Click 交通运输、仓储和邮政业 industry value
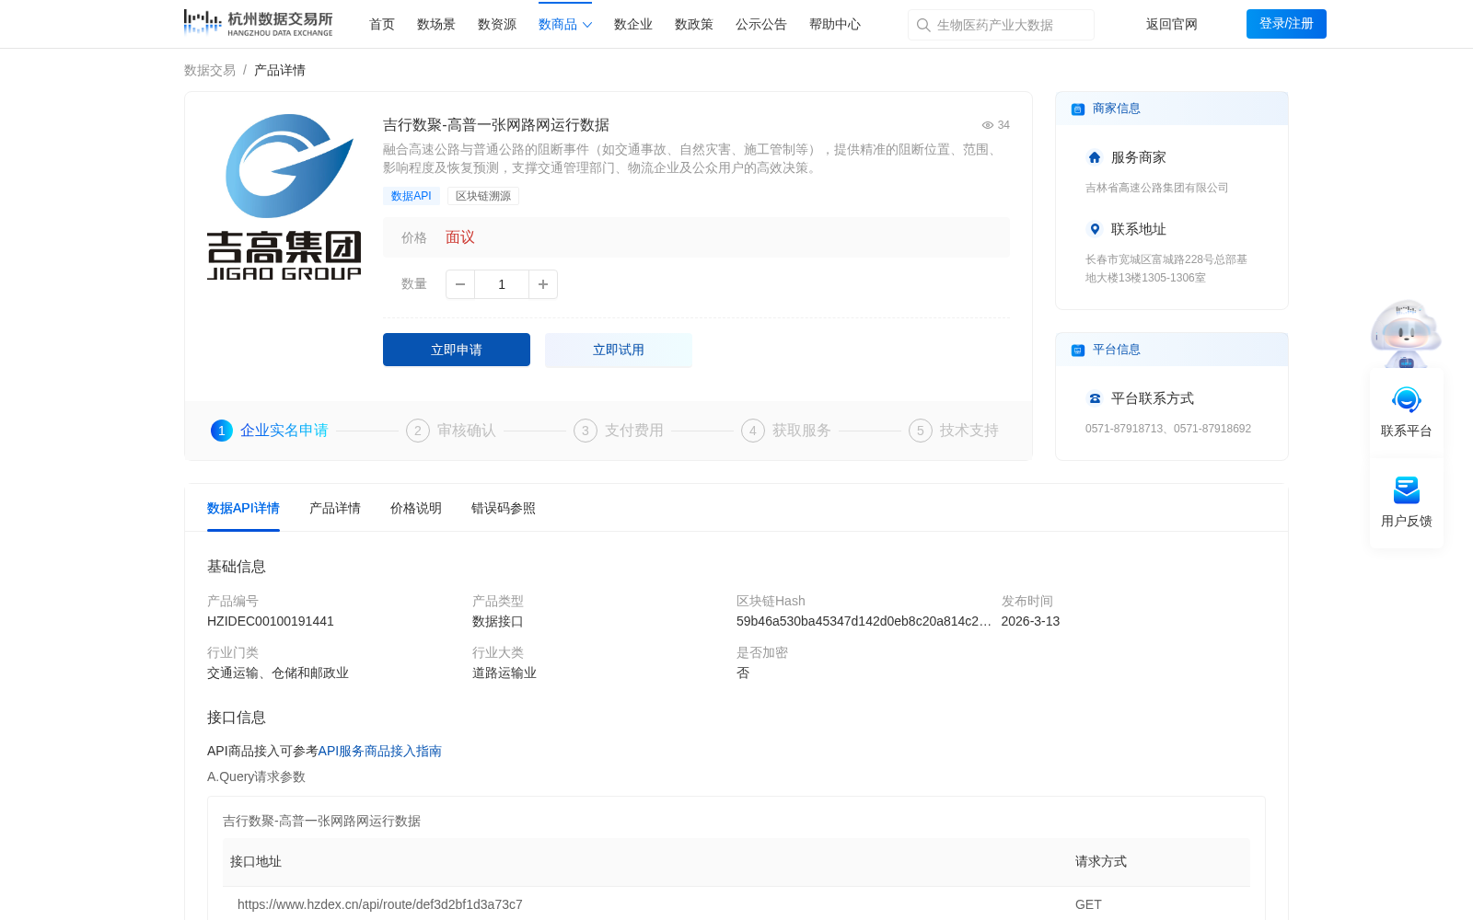Viewport: 1473px width, 920px height. [x=278, y=673]
